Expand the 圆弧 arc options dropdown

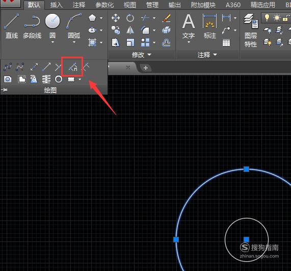(74, 42)
